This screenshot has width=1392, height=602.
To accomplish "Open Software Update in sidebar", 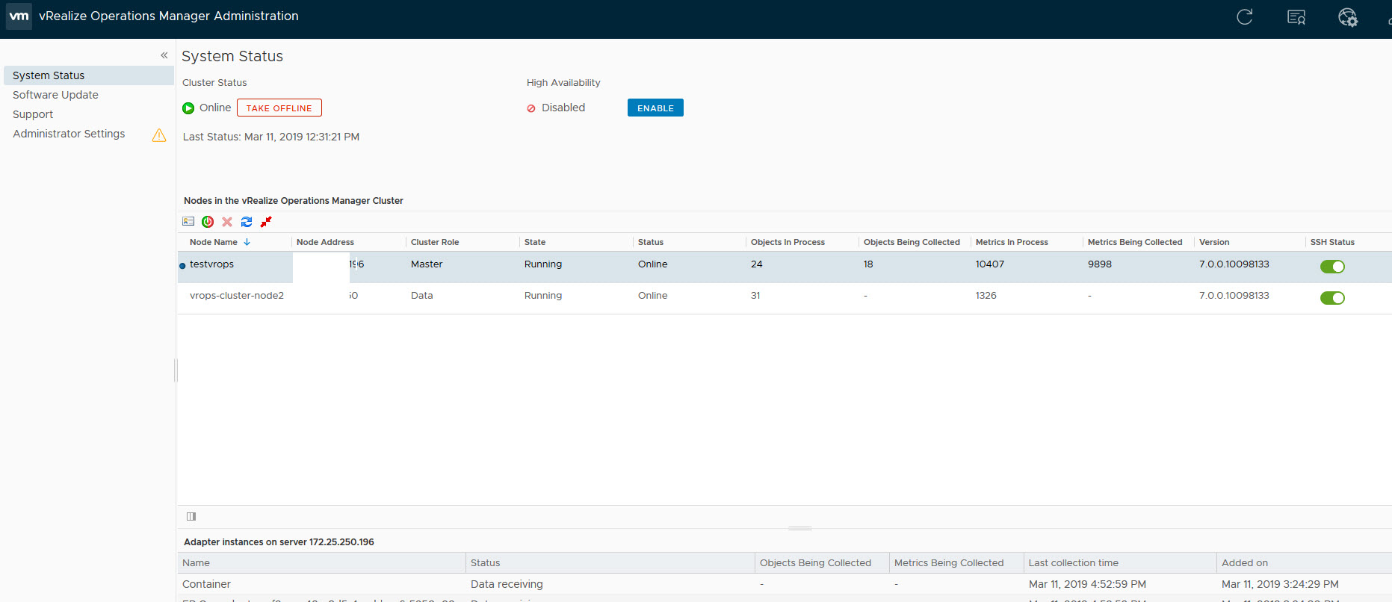I will pyautogui.click(x=55, y=95).
